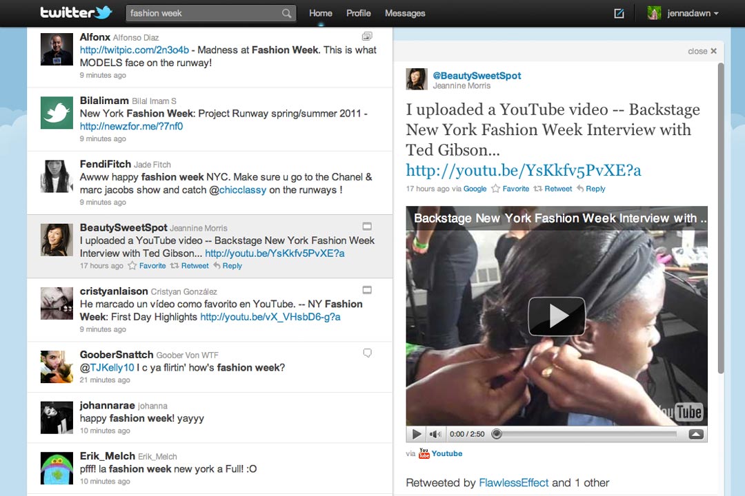Click the YouTube logo next to via

tap(424, 453)
